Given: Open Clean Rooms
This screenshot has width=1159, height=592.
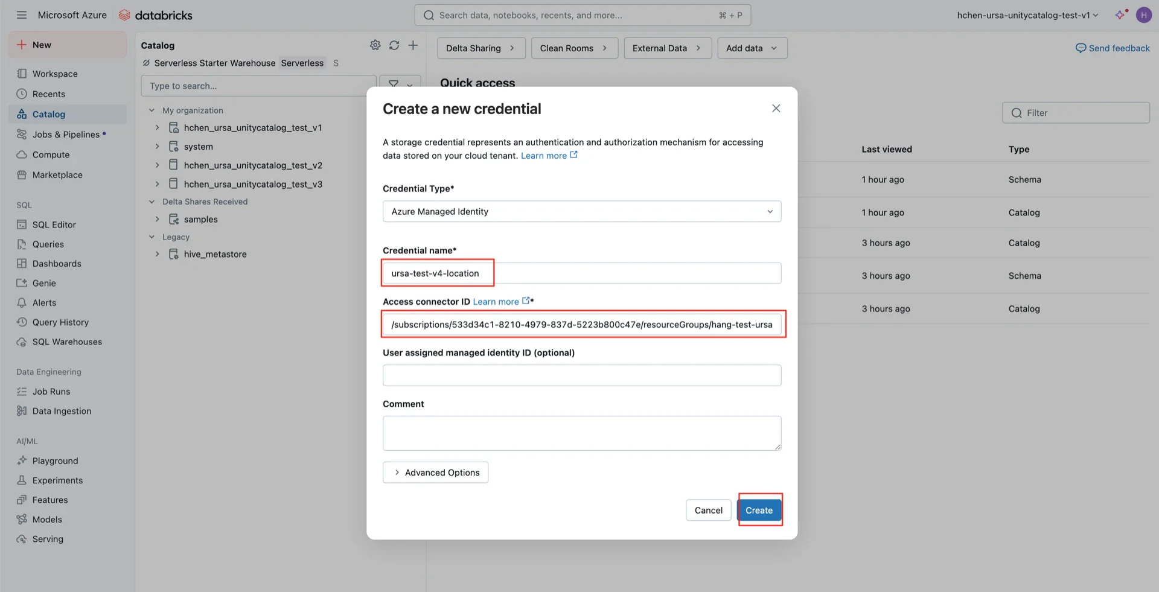Looking at the screenshot, I should coord(575,48).
